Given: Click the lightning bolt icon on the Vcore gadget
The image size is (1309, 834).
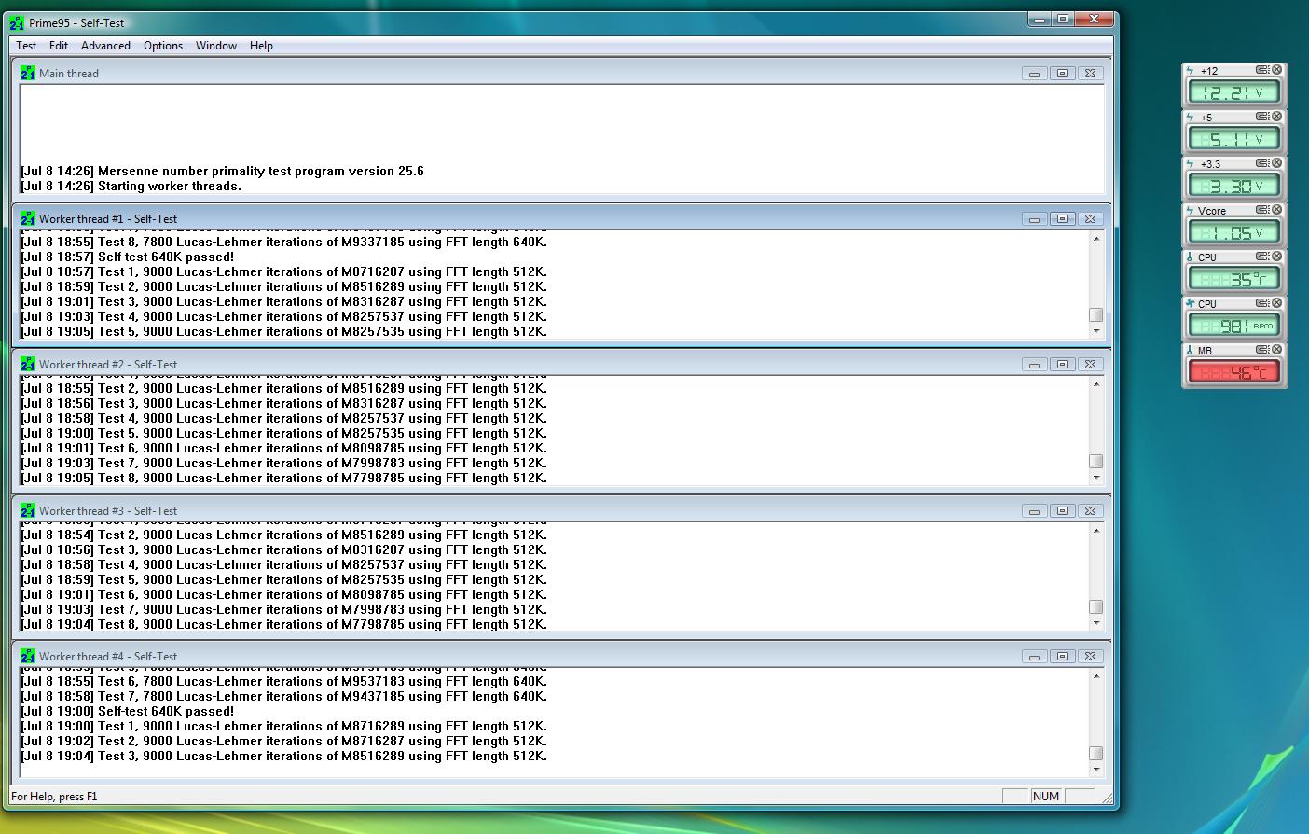Looking at the screenshot, I should (x=1191, y=211).
